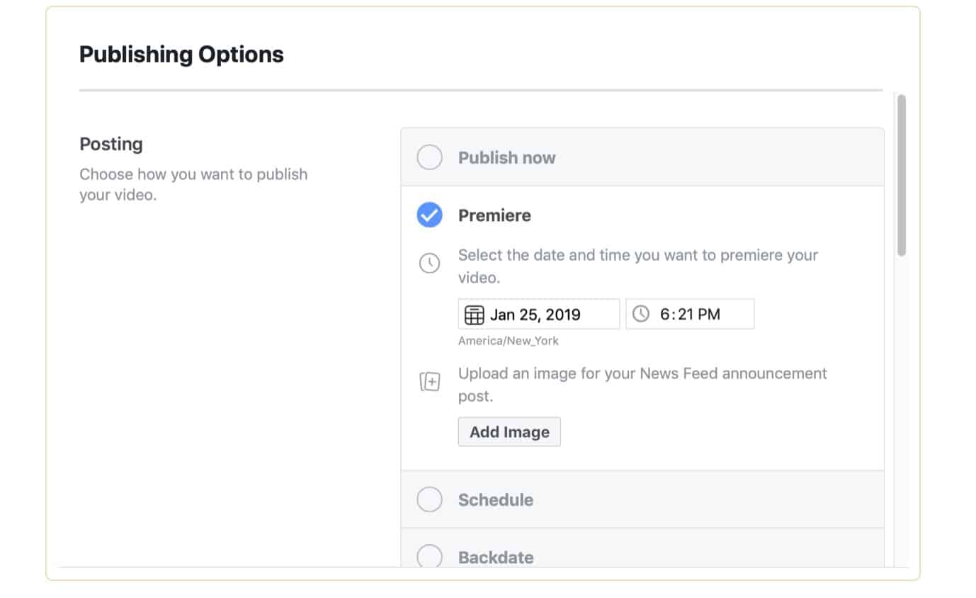Click the calendar icon in the date field
Screen dimensions: 976x598
pos(474,315)
